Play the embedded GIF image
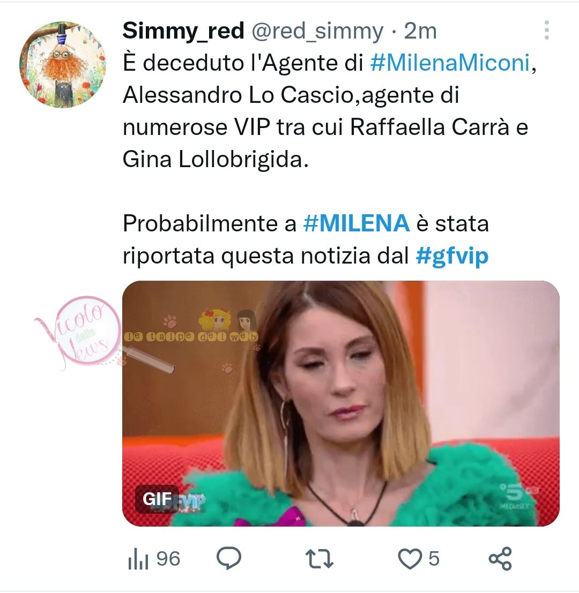Viewport: 579px width, 593px height. (x=340, y=403)
